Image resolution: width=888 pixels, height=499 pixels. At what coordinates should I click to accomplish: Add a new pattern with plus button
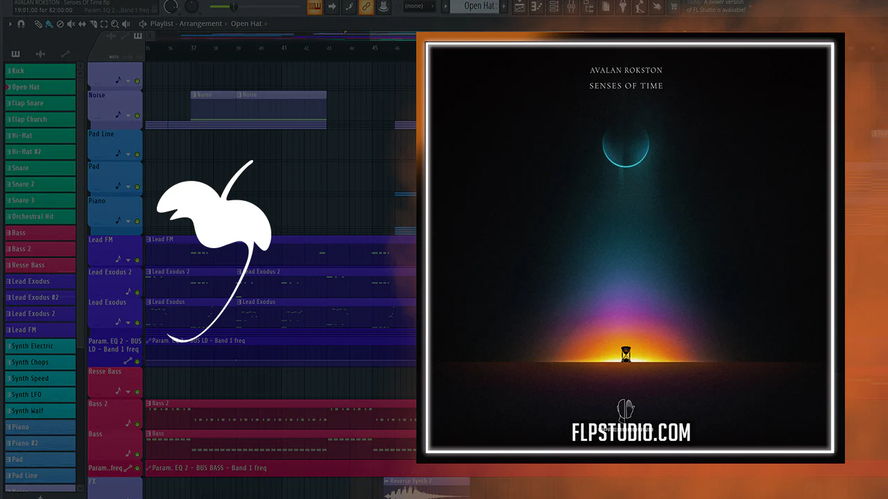point(40,496)
